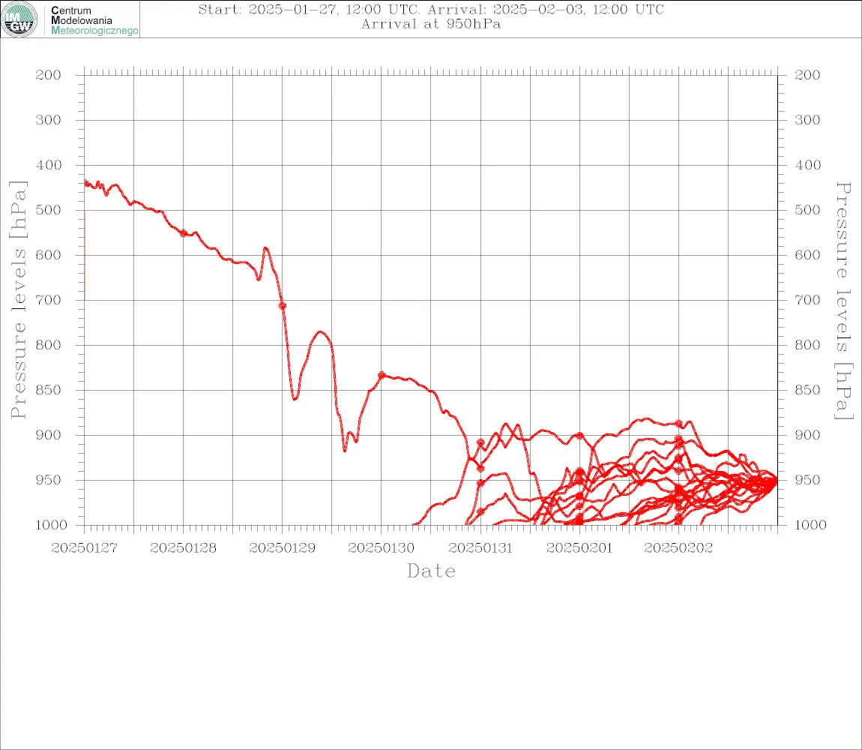Screen dimensions: 862x750
Task: Click the 20250130 date label
Action: 381,548
